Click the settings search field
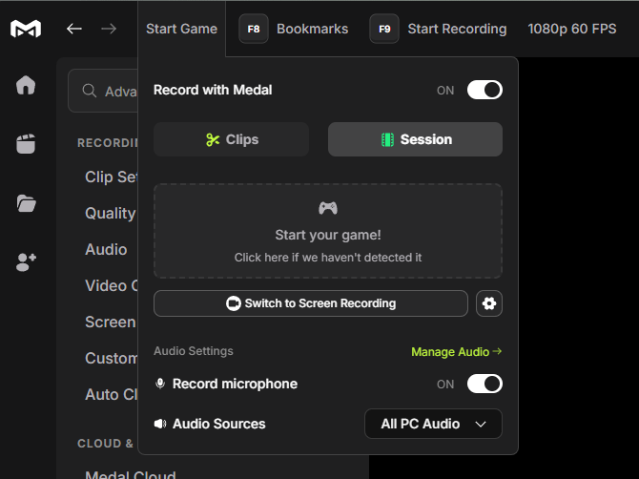This screenshot has width=639, height=479. (x=103, y=91)
